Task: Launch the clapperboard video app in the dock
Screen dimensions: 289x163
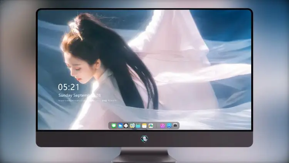Action: [138, 126]
